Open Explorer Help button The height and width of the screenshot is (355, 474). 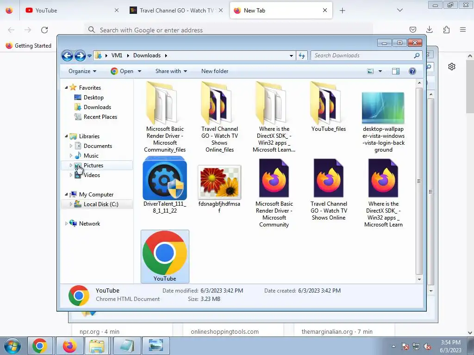412,71
